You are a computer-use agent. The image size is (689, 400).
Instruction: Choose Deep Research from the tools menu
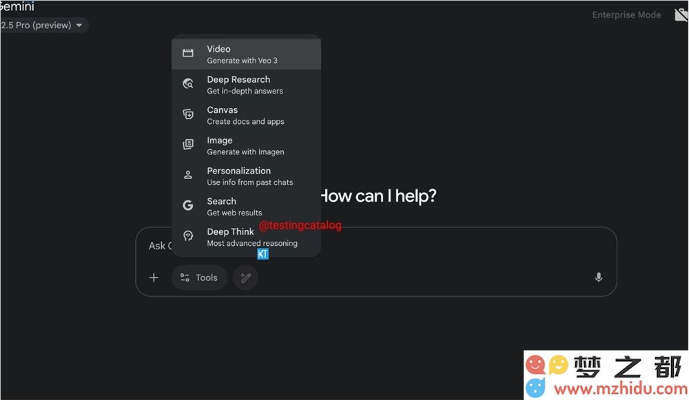(x=246, y=85)
